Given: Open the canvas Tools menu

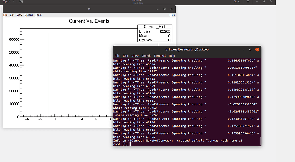Looking at the screenshot, I should (38, 15).
